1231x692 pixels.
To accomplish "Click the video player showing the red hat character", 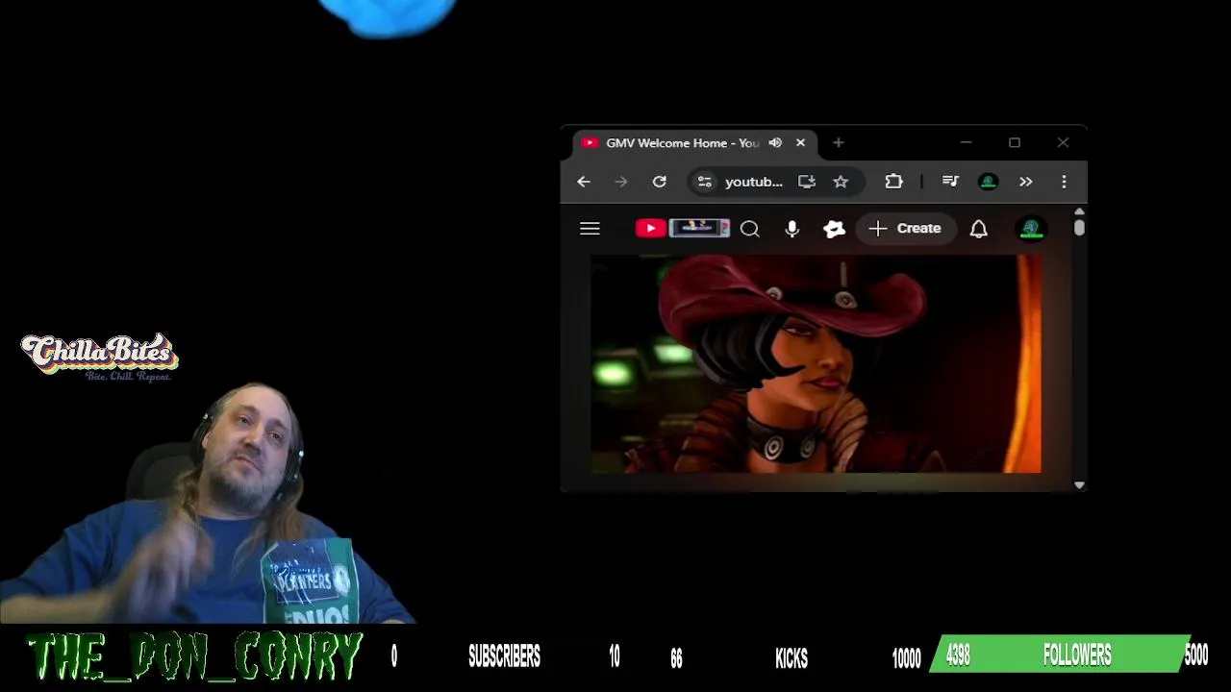I will 816,364.
